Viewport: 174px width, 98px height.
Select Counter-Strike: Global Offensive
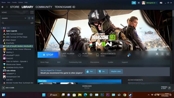(18, 49)
